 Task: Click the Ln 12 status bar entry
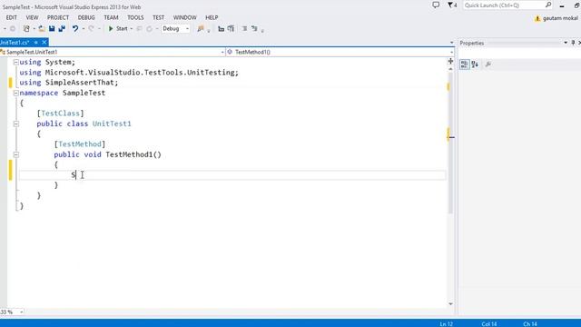(x=447, y=323)
